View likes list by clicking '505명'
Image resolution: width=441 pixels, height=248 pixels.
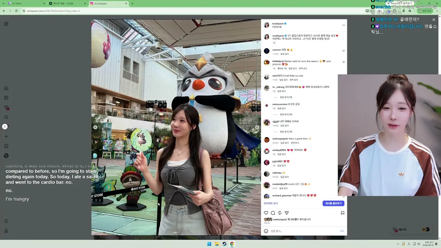pos(293,219)
